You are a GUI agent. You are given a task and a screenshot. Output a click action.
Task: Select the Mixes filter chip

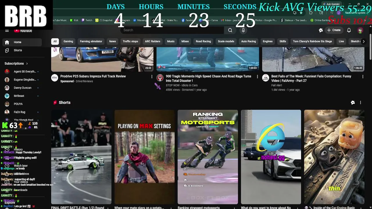pyautogui.click(x=185, y=42)
